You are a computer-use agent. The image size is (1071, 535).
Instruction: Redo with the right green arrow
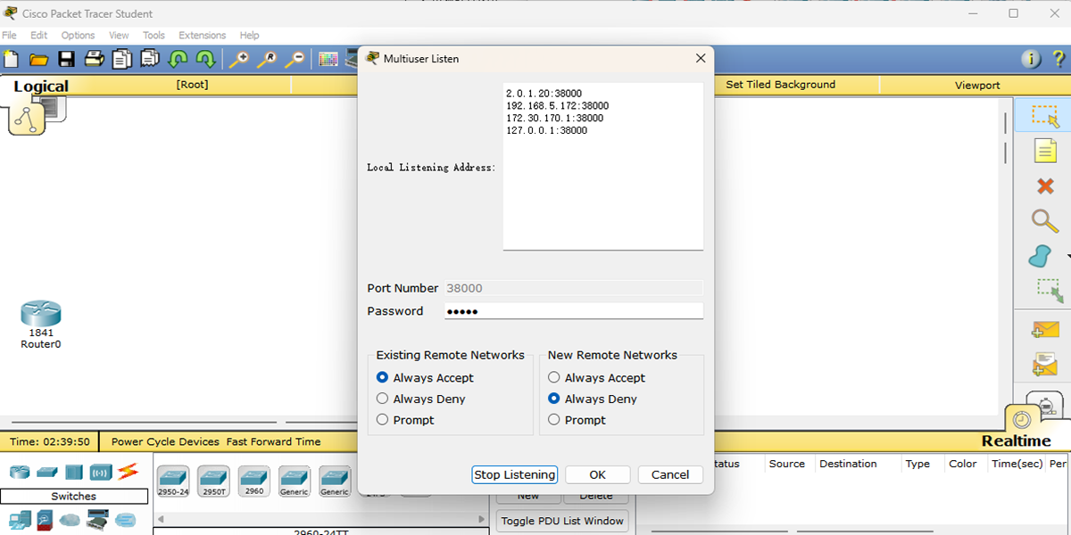(205, 60)
